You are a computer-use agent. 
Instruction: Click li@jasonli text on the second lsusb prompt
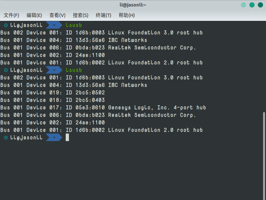[x=26, y=70]
